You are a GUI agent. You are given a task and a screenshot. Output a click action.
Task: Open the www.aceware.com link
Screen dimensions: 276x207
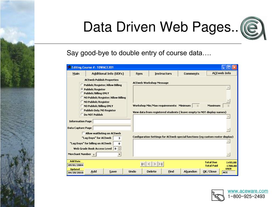(x=248, y=191)
